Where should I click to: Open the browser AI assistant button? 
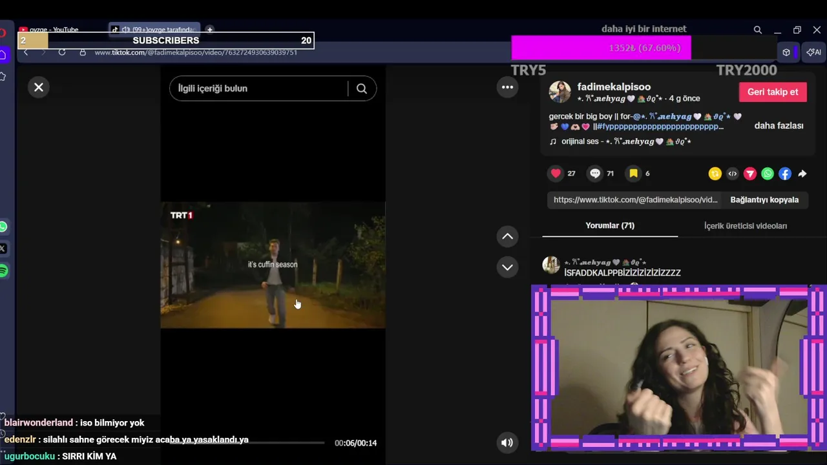813,52
